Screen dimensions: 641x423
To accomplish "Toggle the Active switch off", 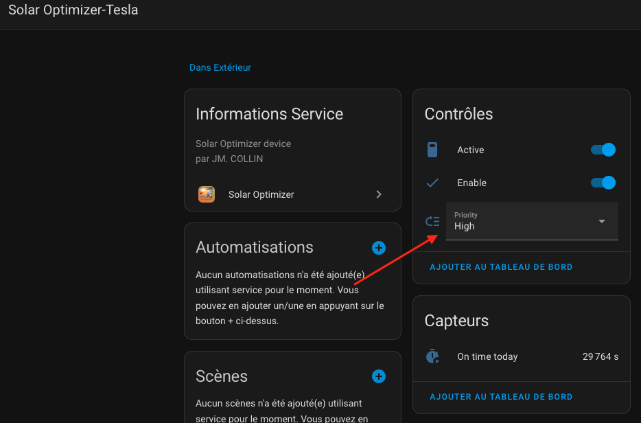I will point(603,150).
